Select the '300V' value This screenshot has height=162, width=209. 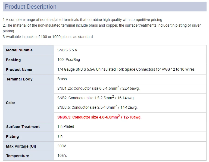62,146
